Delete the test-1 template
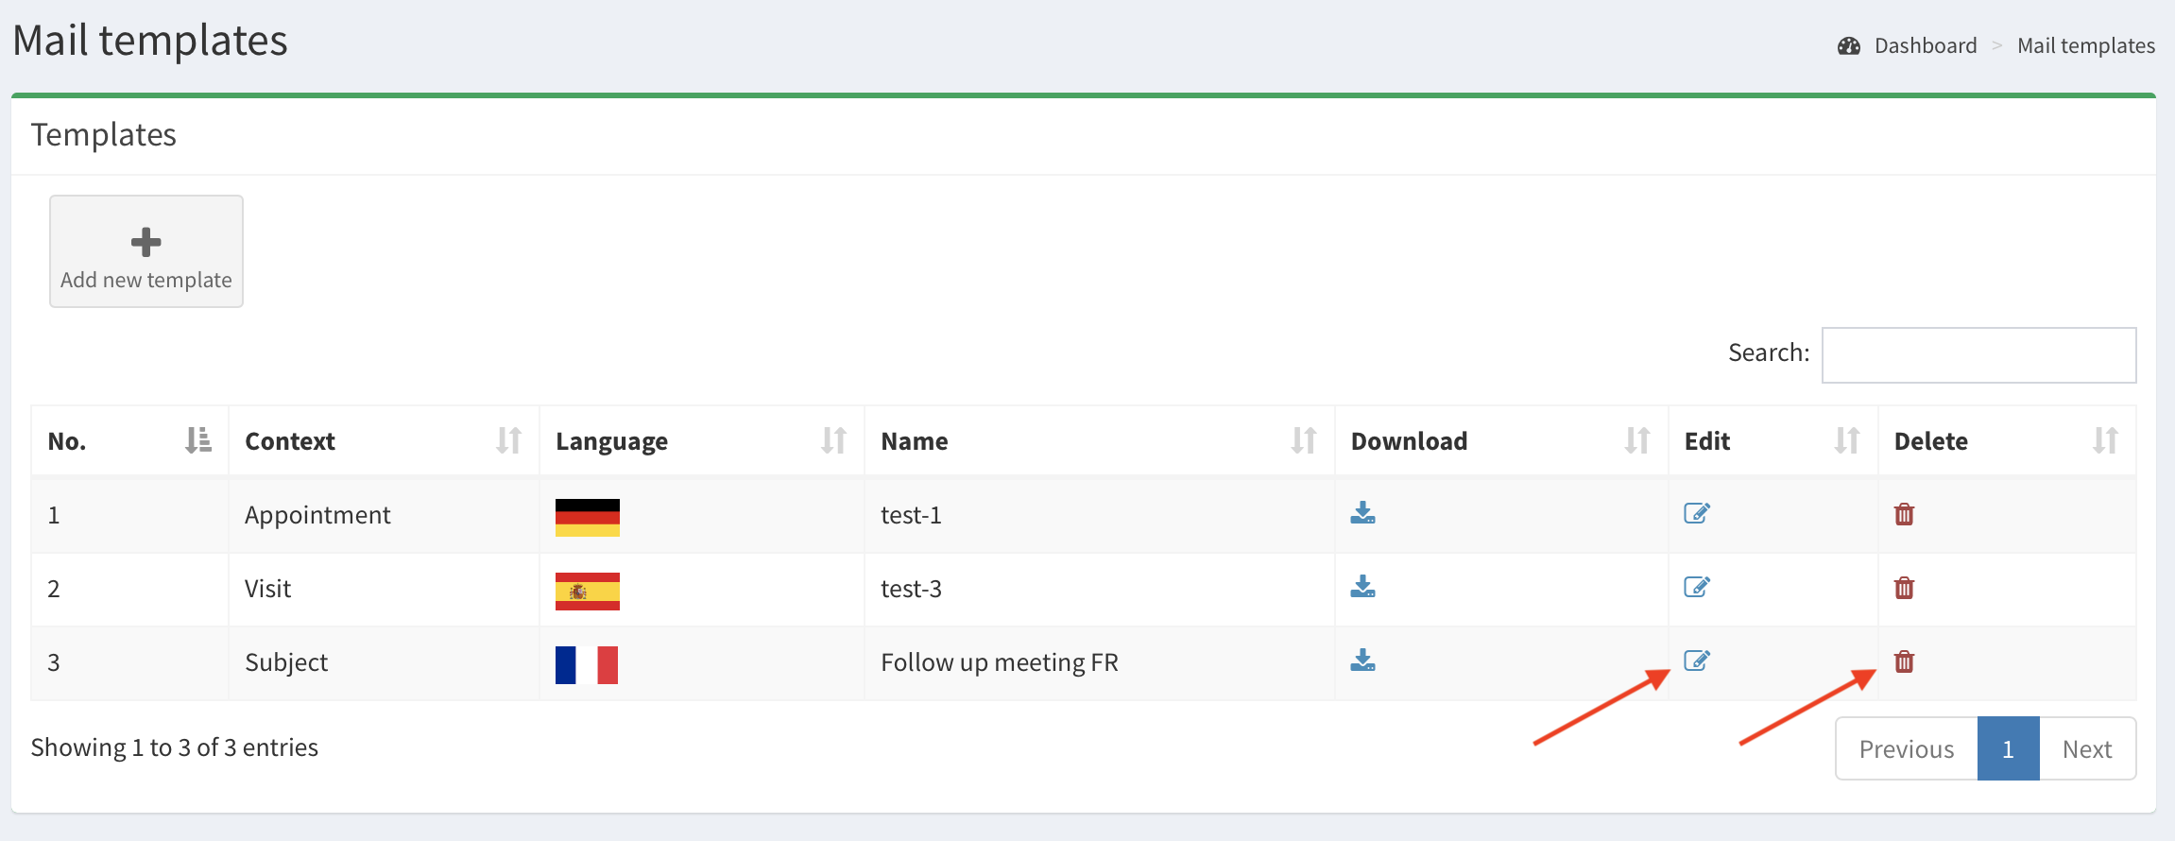 [1904, 514]
